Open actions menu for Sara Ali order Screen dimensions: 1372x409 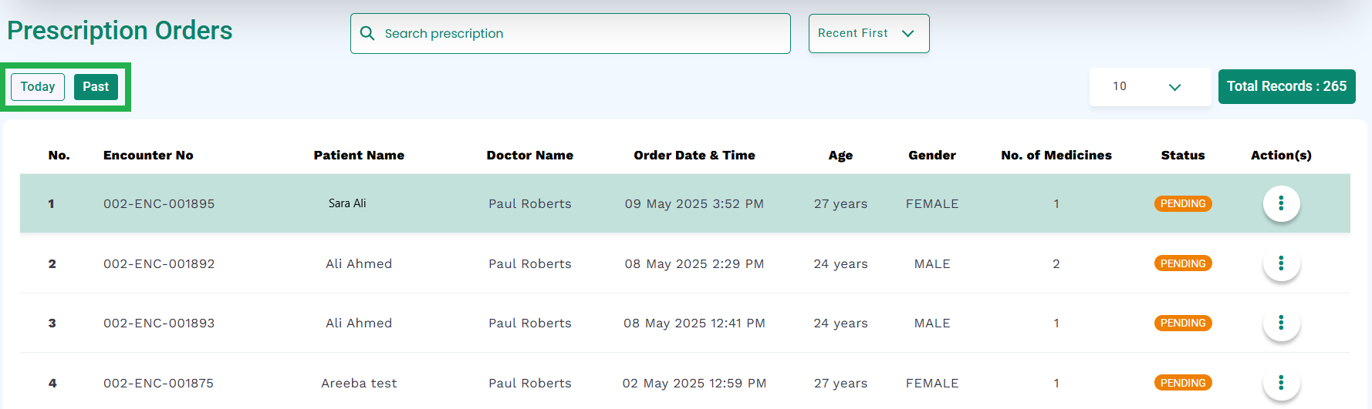pos(1281,203)
